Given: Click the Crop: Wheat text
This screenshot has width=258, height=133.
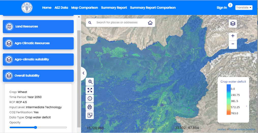Looking at the screenshot, I should [x=18, y=92].
